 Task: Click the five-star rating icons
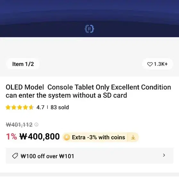[20, 107]
